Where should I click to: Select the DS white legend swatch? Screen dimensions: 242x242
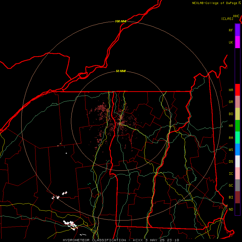click(237, 161)
